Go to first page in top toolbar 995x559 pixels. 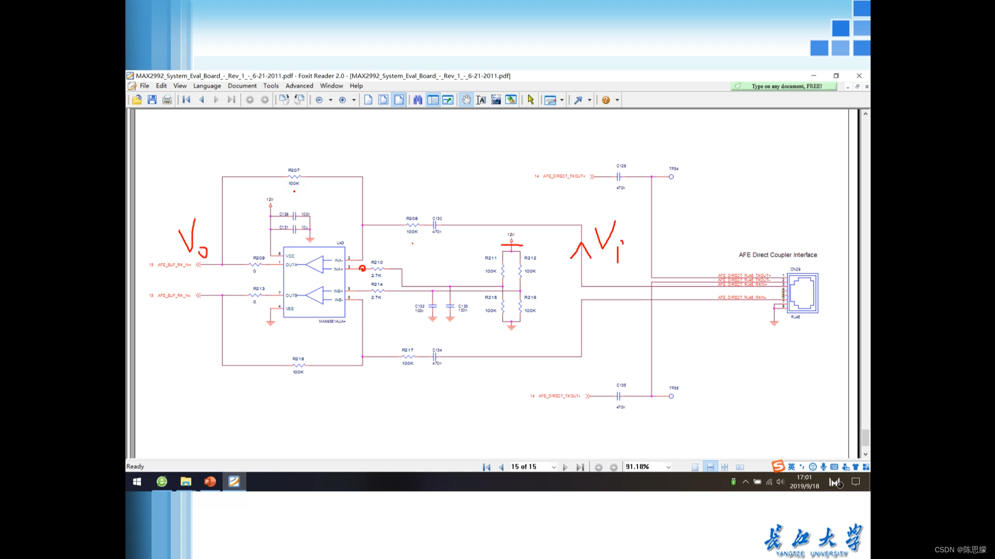coord(187,100)
